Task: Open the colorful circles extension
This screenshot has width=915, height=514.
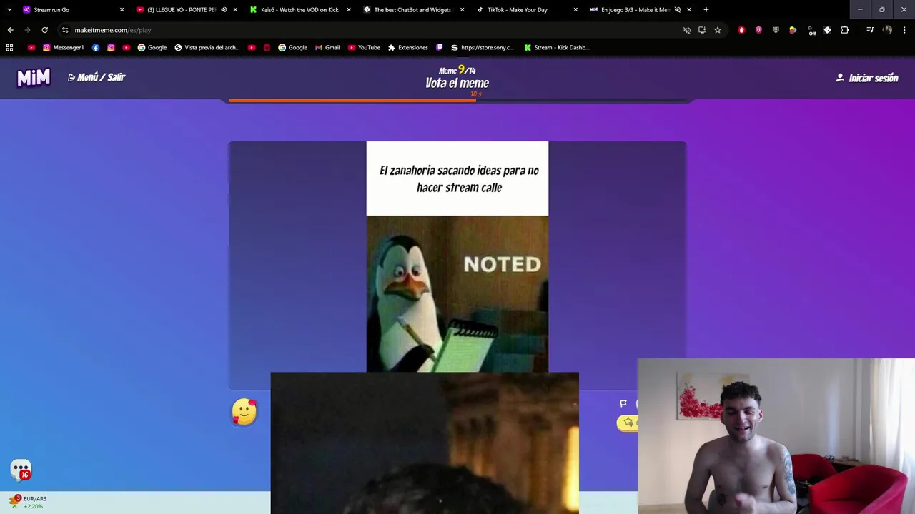Action: pos(793,30)
